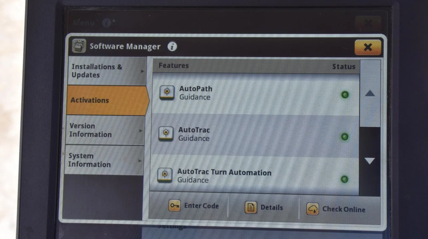
Task: Click the Software Manager toolbox icon
Action: pyautogui.click(x=79, y=46)
